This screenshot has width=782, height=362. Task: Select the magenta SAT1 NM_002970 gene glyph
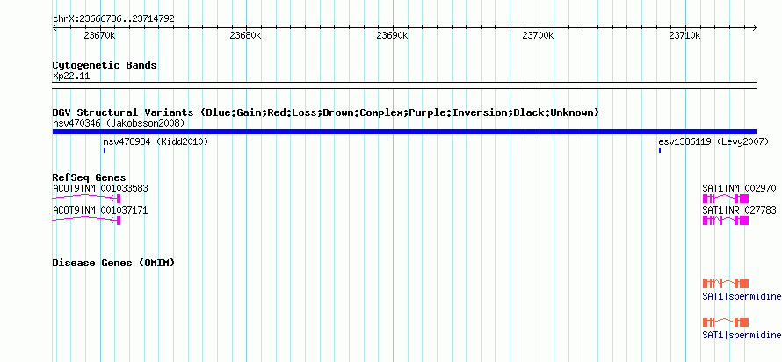726,199
